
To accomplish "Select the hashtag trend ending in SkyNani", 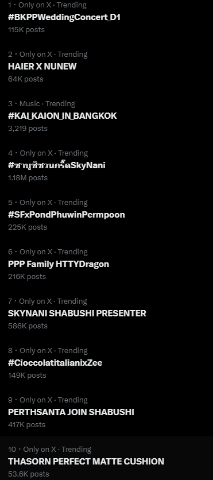I will click(57, 165).
